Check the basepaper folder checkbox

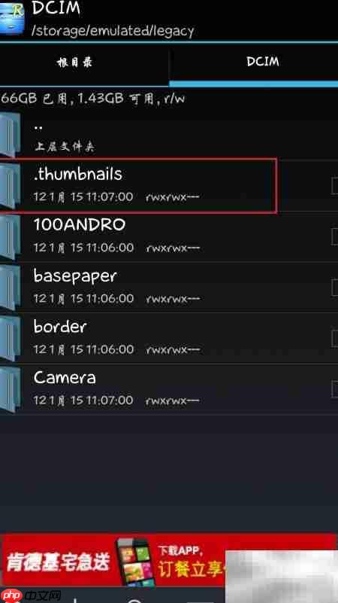334,288
